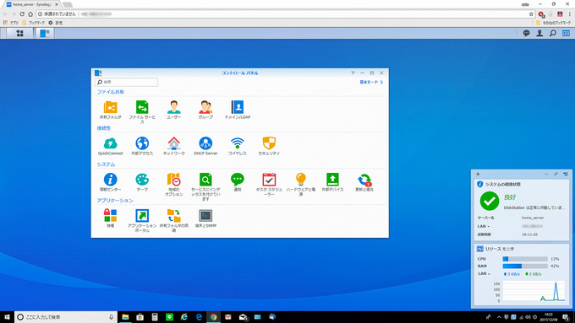
Task: Select the home_server browser tab
Action: coord(32,4)
